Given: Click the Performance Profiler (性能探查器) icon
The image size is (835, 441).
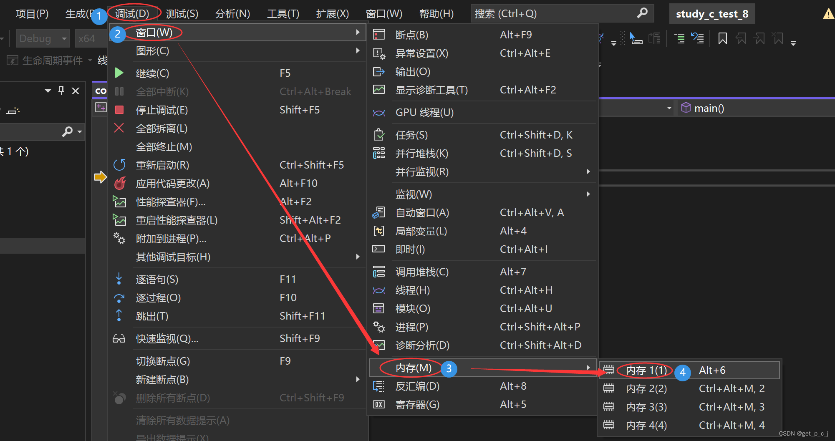Looking at the screenshot, I should tap(119, 202).
